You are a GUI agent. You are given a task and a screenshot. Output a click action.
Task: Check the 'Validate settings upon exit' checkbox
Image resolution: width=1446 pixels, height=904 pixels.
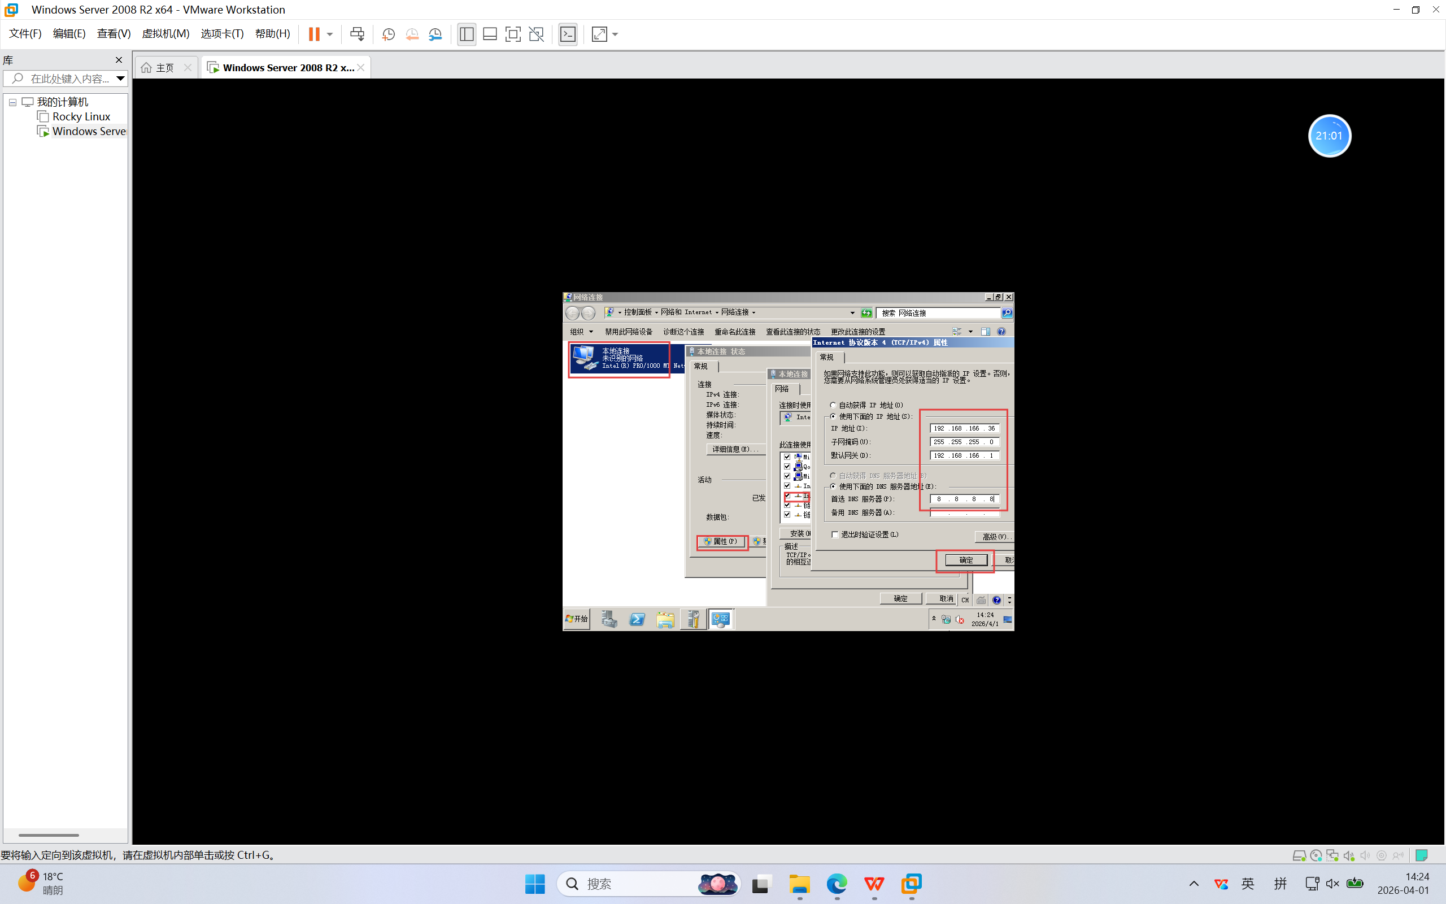click(835, 534)
